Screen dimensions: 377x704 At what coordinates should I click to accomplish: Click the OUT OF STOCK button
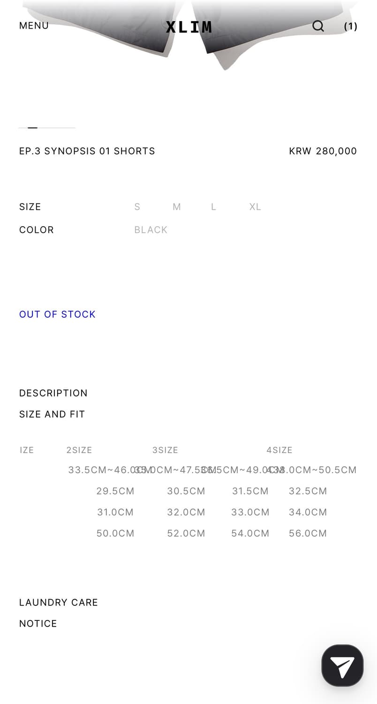coord(57,314)
